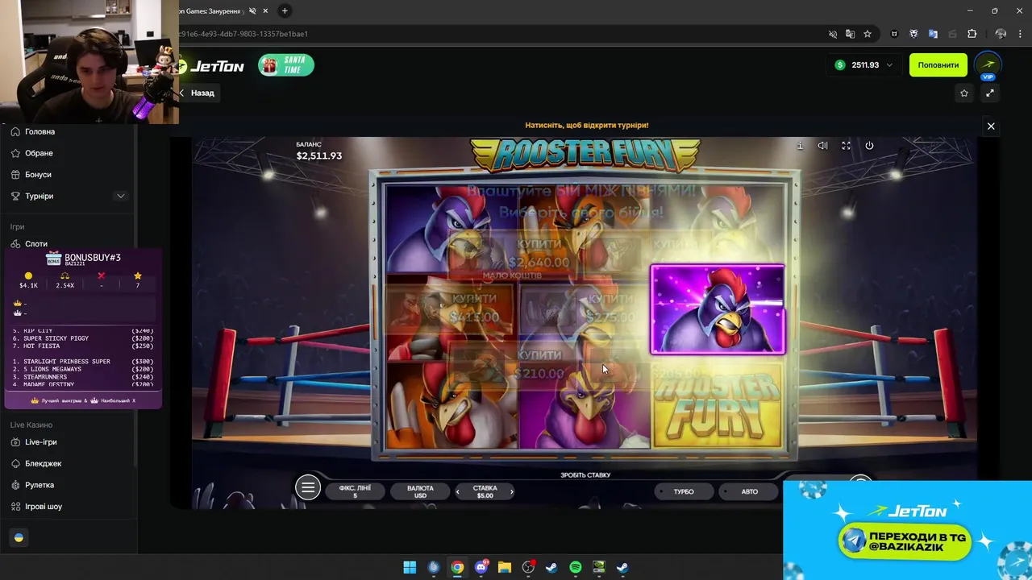The image size is (1032, 580).
Task: Bookmark this page with the star
Action: click(x=868, y=34)
